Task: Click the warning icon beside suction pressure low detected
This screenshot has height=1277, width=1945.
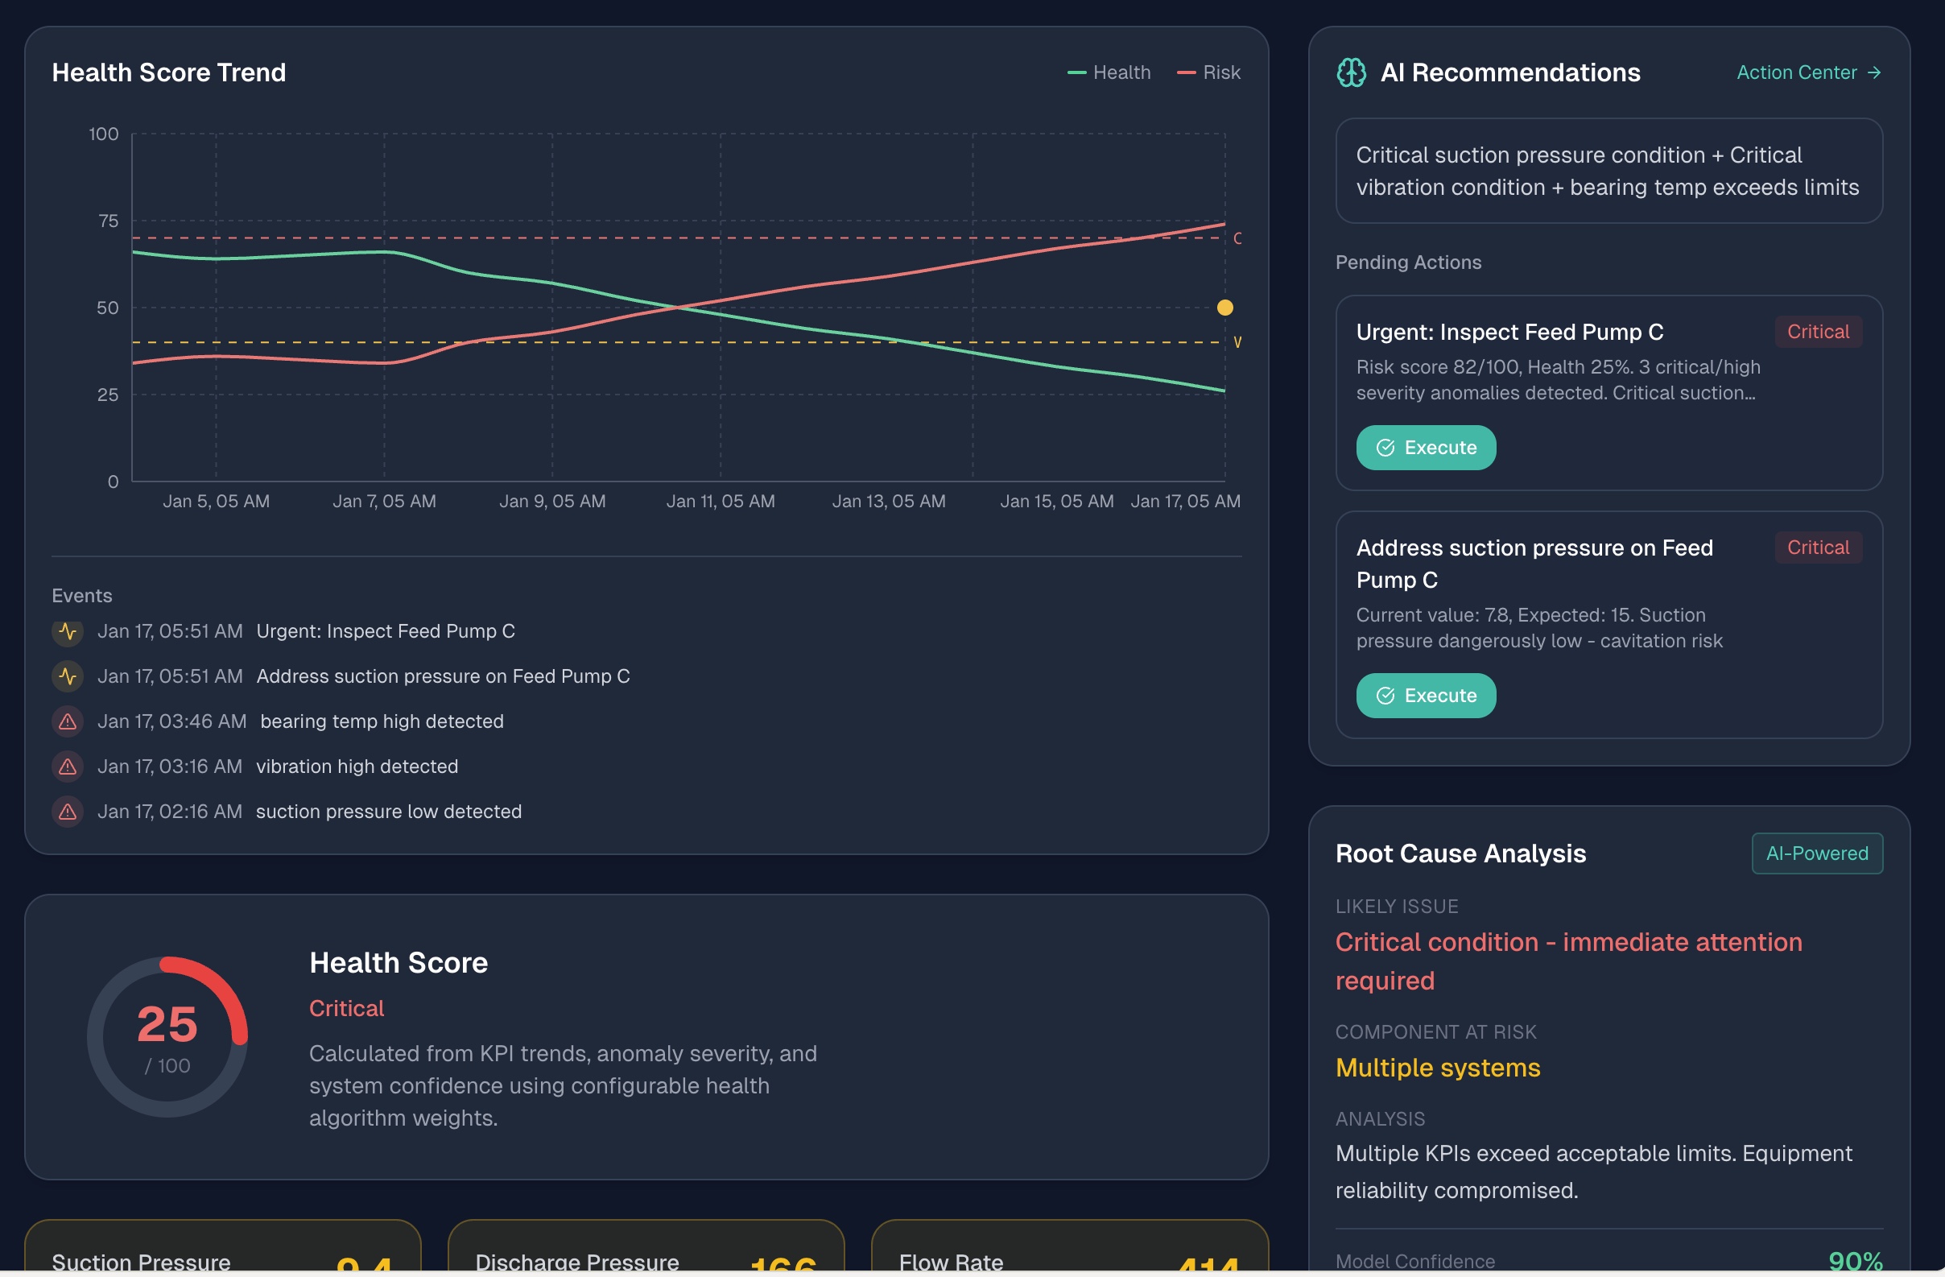Action: (68, 811)
